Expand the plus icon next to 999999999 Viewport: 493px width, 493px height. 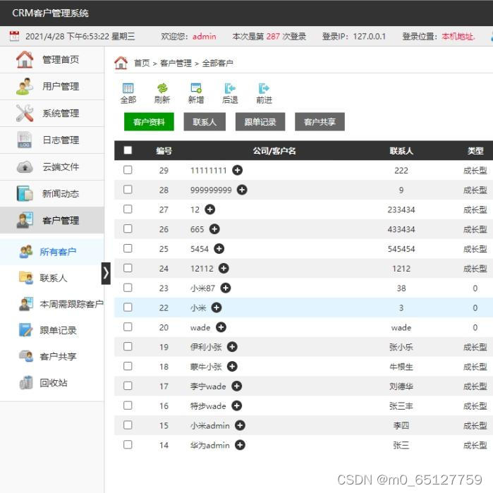(x=242, y=190)
